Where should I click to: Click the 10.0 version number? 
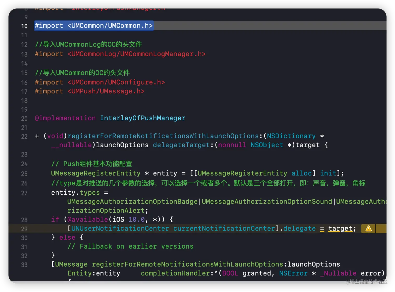pyautogui.click(x=136, y=219)
